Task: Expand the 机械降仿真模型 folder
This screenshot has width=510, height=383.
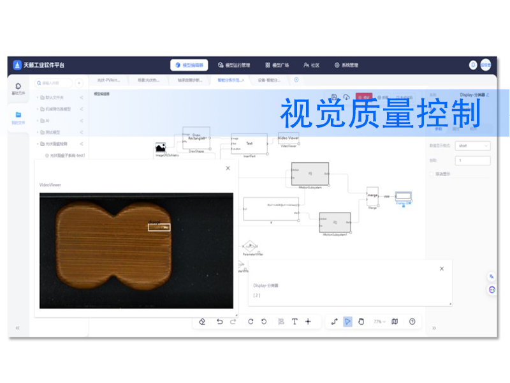Action: click(x=38, y=109)
